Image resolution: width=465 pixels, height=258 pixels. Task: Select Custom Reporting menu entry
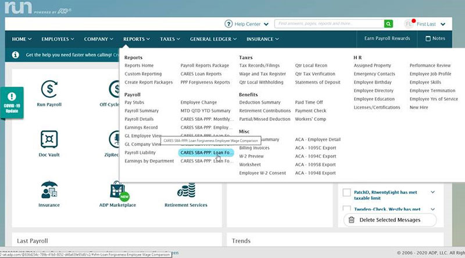(143, 74)
